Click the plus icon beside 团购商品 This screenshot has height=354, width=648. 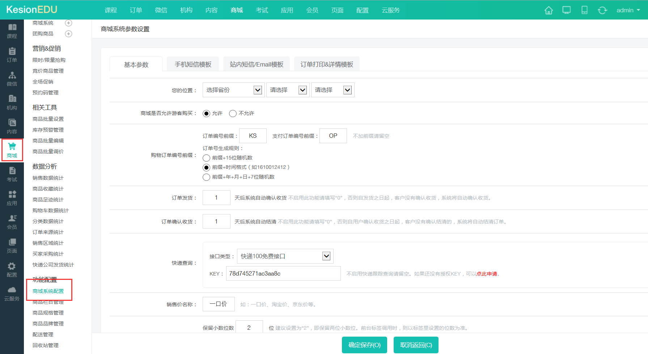(68, 34)
